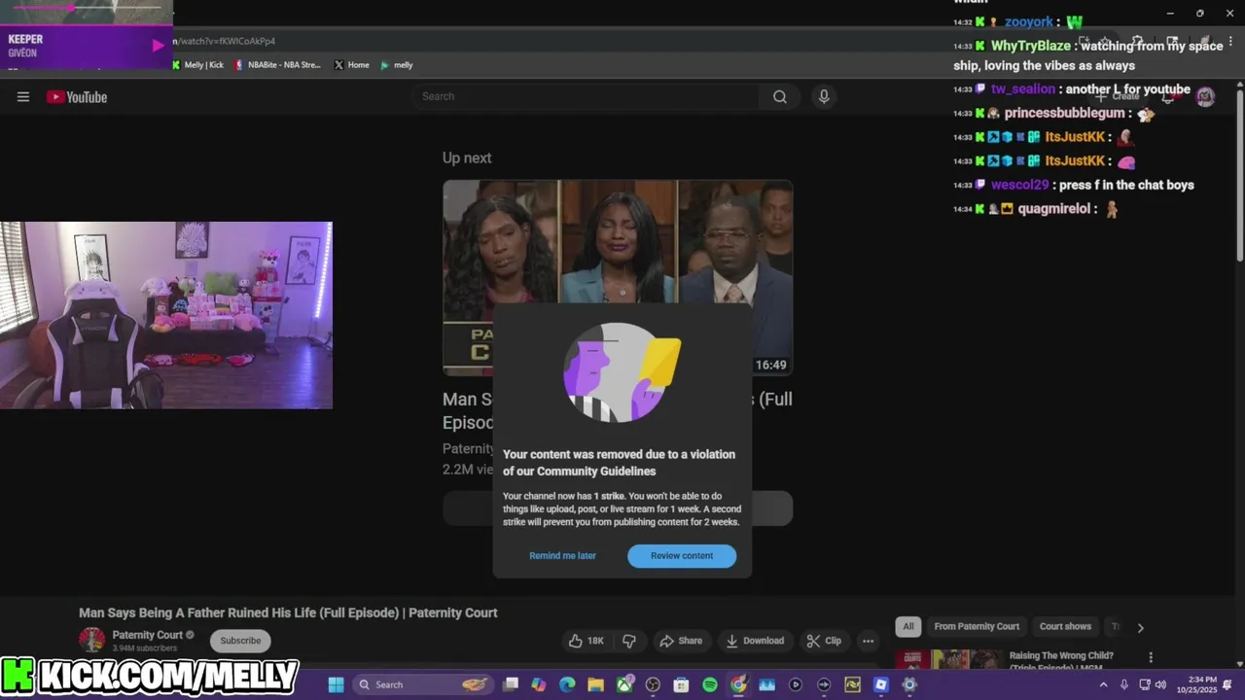Switch to Chrome in the taskbar

tap(738, 684)
